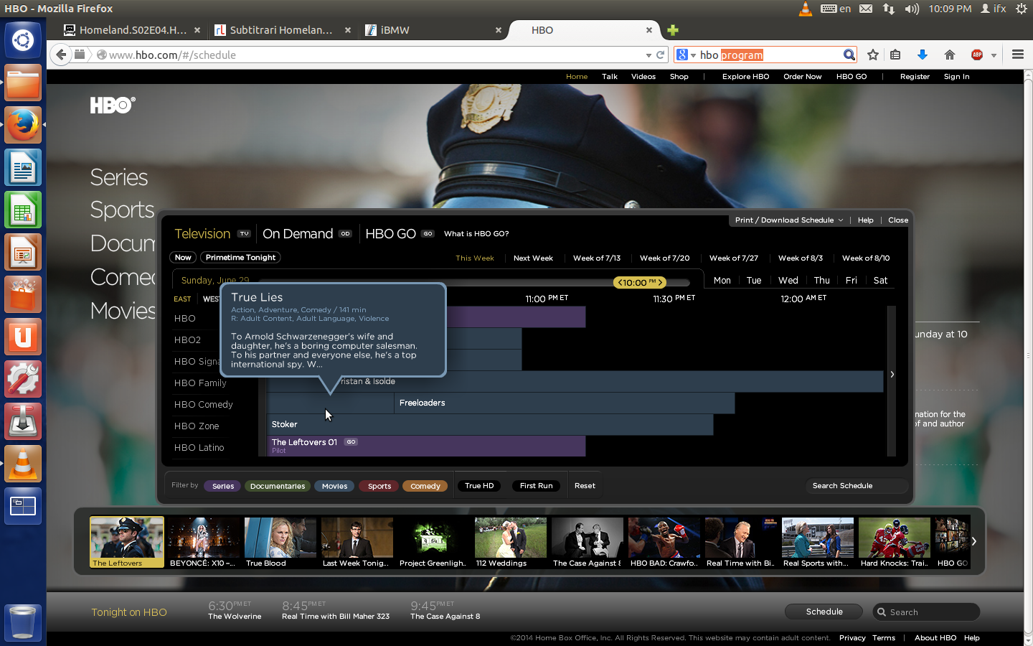Open the Trash in the dock
The width and height of the screenshot is (1033, 646).
click(23, 622)
